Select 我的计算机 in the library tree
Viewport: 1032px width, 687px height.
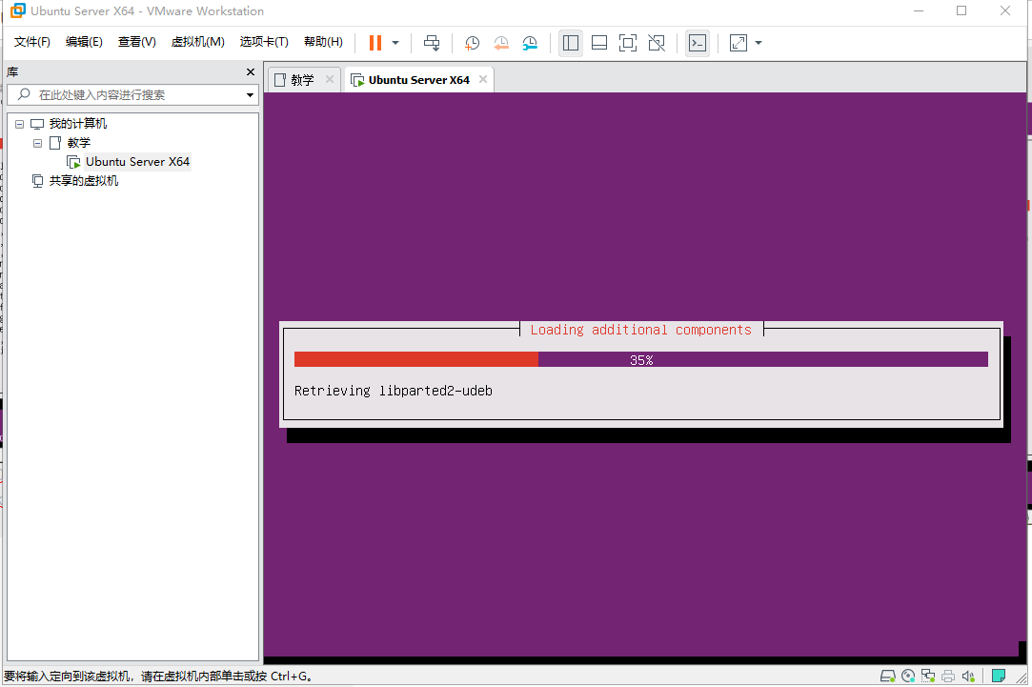[78, 124]
